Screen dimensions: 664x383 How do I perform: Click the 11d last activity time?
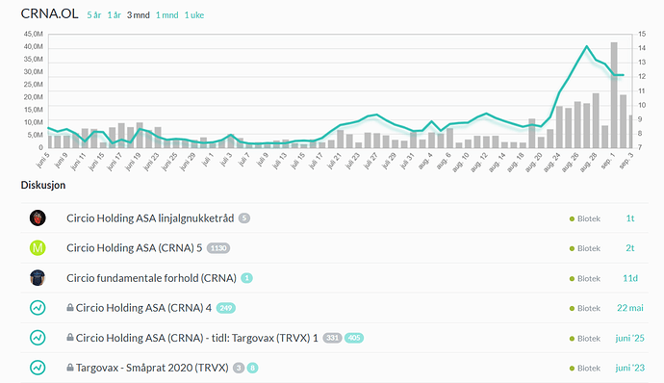pyautogui.click(x=630, y=278)
